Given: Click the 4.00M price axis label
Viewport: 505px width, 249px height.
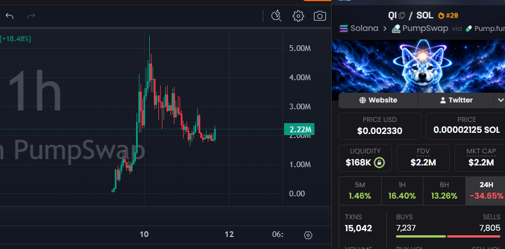Looking at the screenshot, I should pyautogui.click(x=300, y=77).
